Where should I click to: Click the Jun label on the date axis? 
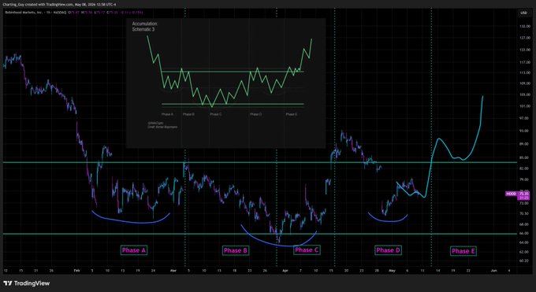point(493,271)
